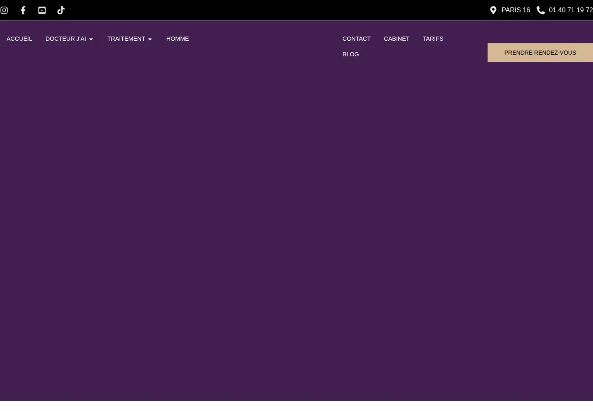The image size is (593, 411).
Task: Open the Instagram profile icon
Action: 4,10
